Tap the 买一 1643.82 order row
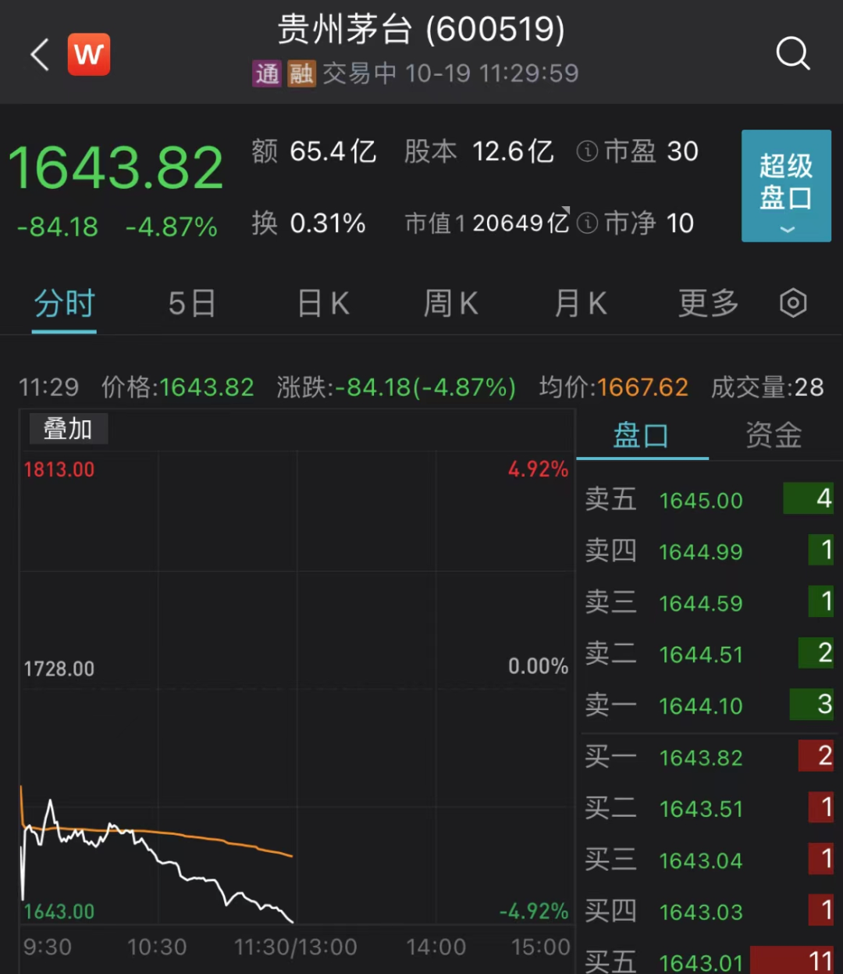 point(709,757)
